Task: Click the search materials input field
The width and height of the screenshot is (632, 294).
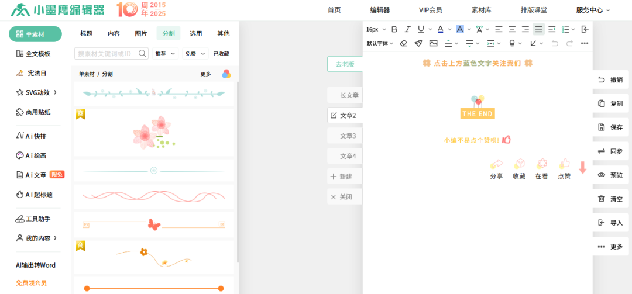Action: [x=107, y=54]
